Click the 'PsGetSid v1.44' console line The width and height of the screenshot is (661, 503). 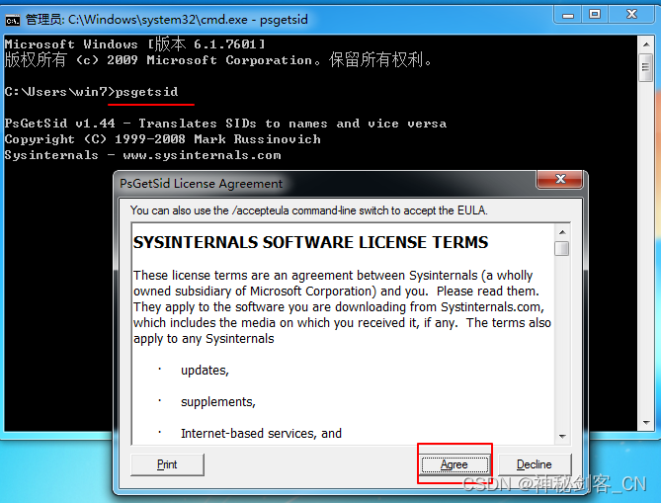[x=225, y=124]
